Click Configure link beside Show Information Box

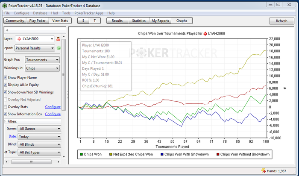(53, 114)
